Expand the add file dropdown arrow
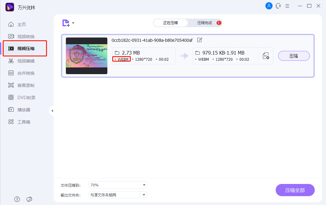Viewport: 326px width, 205px height. click(73, 23)
